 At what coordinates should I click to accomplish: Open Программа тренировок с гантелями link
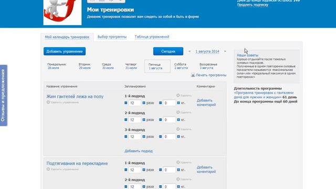pyautogui.click(x=264, y=95)
